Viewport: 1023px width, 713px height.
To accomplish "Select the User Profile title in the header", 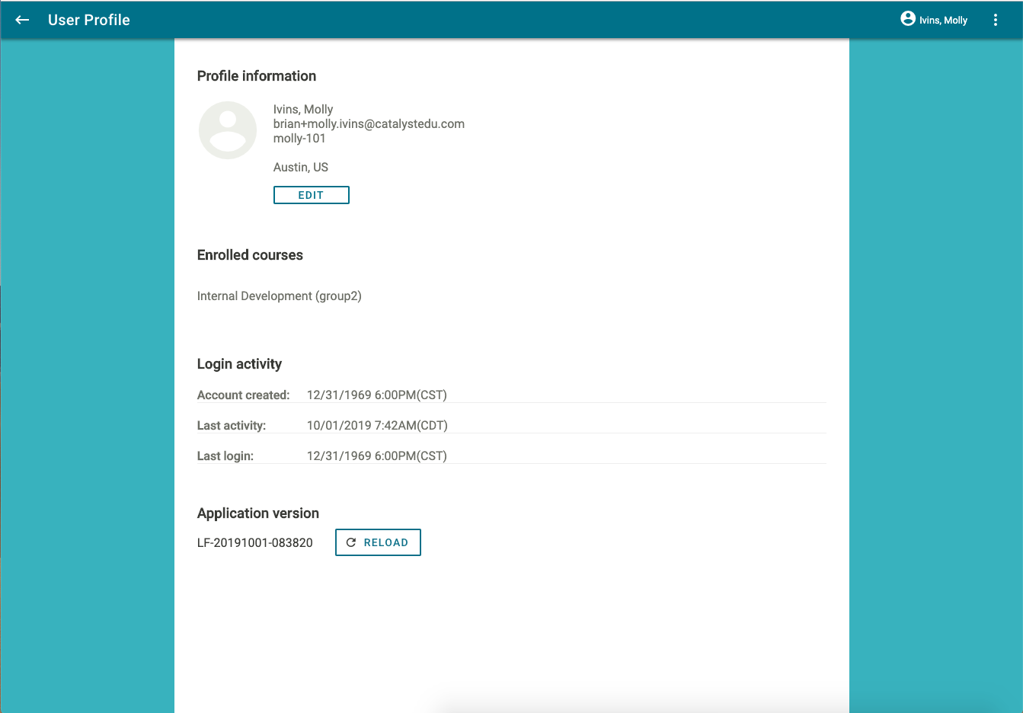I will coord(88,20).
